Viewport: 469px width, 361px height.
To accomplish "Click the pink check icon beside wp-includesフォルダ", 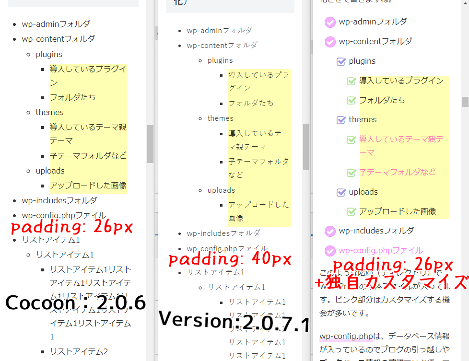I will (x=330, y=231).
